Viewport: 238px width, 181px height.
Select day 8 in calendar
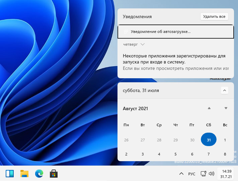coord(225,154)
